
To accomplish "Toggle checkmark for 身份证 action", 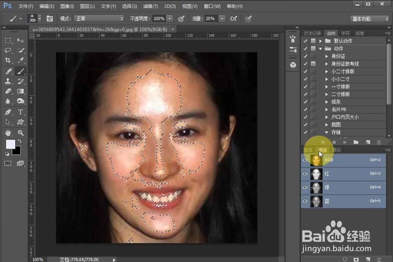I will (305, 56).
